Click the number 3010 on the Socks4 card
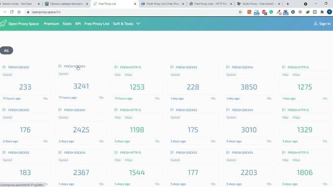Image resolution: width=333 pixels, height=187 pixels. point(249,130)
